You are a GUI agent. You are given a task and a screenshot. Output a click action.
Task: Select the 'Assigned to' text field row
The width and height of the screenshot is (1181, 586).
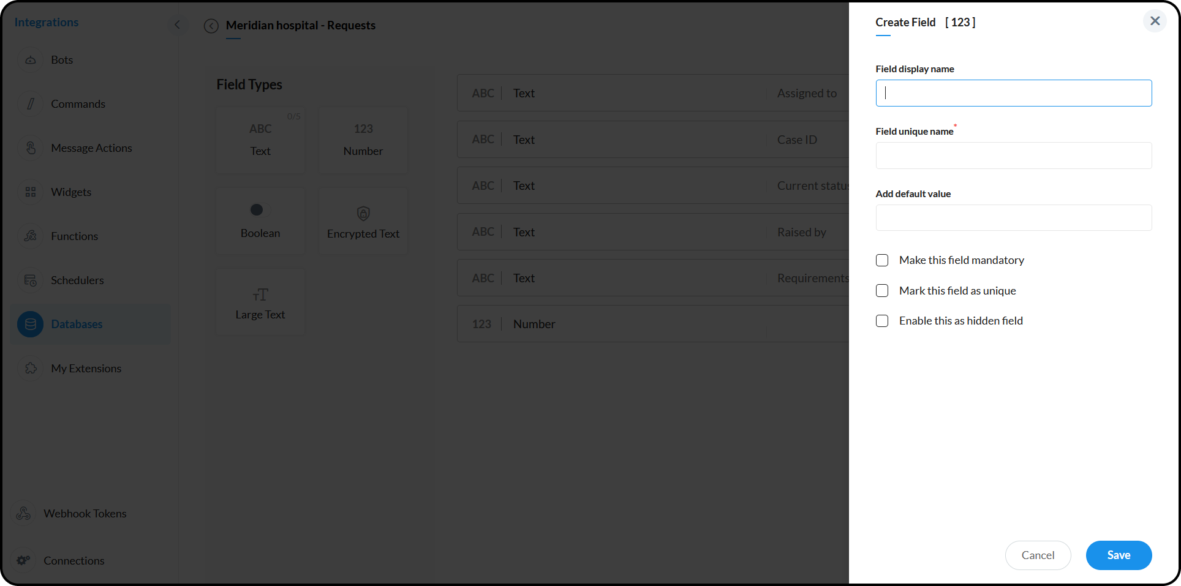[653, 93]
